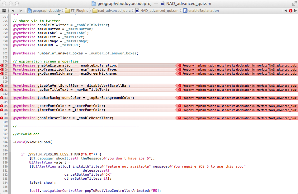298x194 pixels.
Task: Click the line 324 gutter number
Action: [5, 142]
